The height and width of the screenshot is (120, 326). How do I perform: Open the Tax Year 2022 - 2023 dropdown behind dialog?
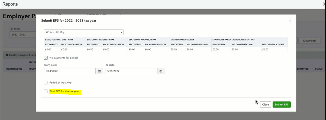point(23,35)
